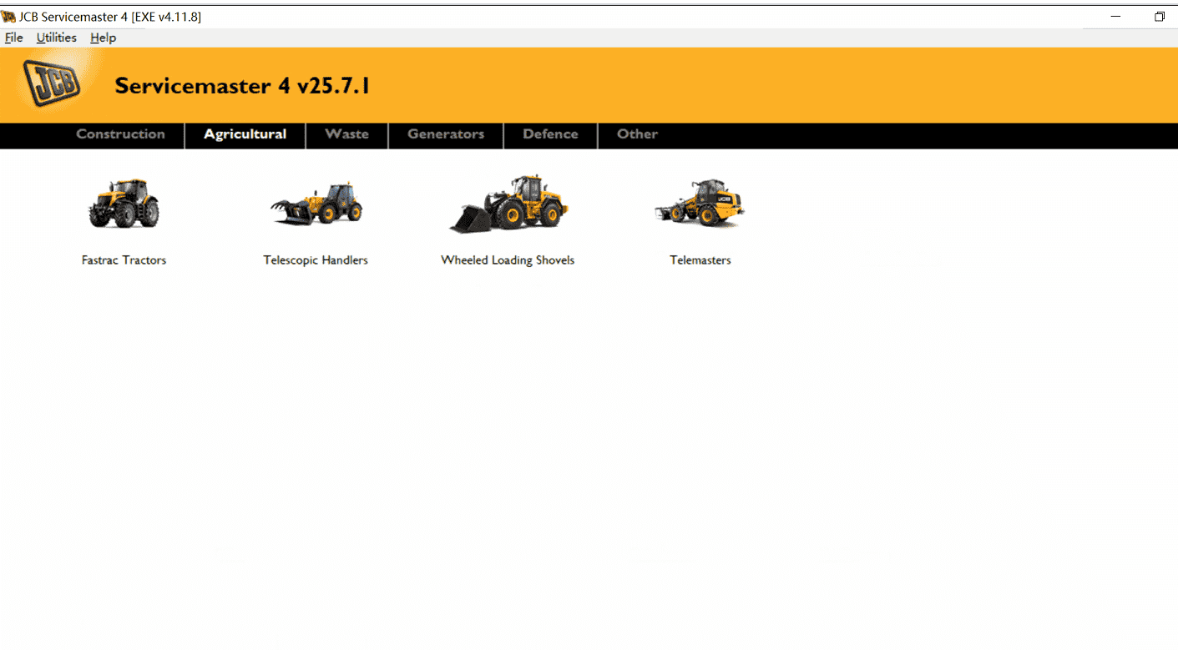
Task: Open the Wheeled Loading Shovels icon
Action: point(508,203)
